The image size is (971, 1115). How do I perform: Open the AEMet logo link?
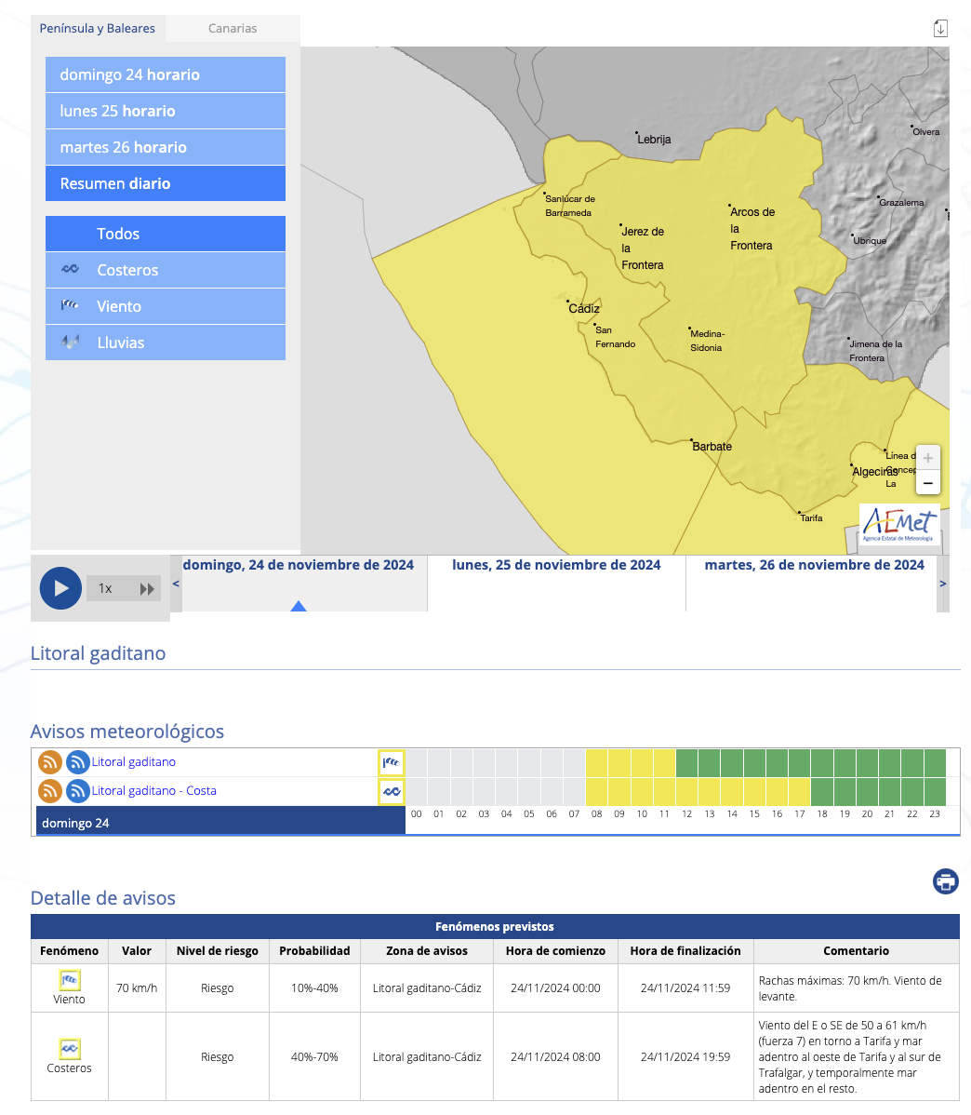coord(898,526)
